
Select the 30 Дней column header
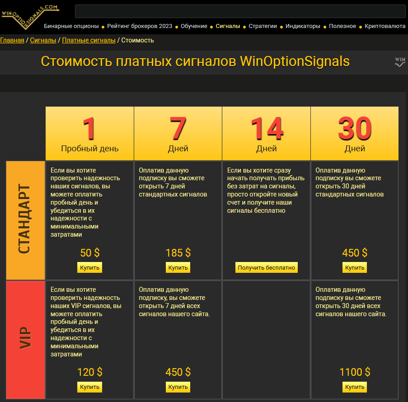click(355, 134)
